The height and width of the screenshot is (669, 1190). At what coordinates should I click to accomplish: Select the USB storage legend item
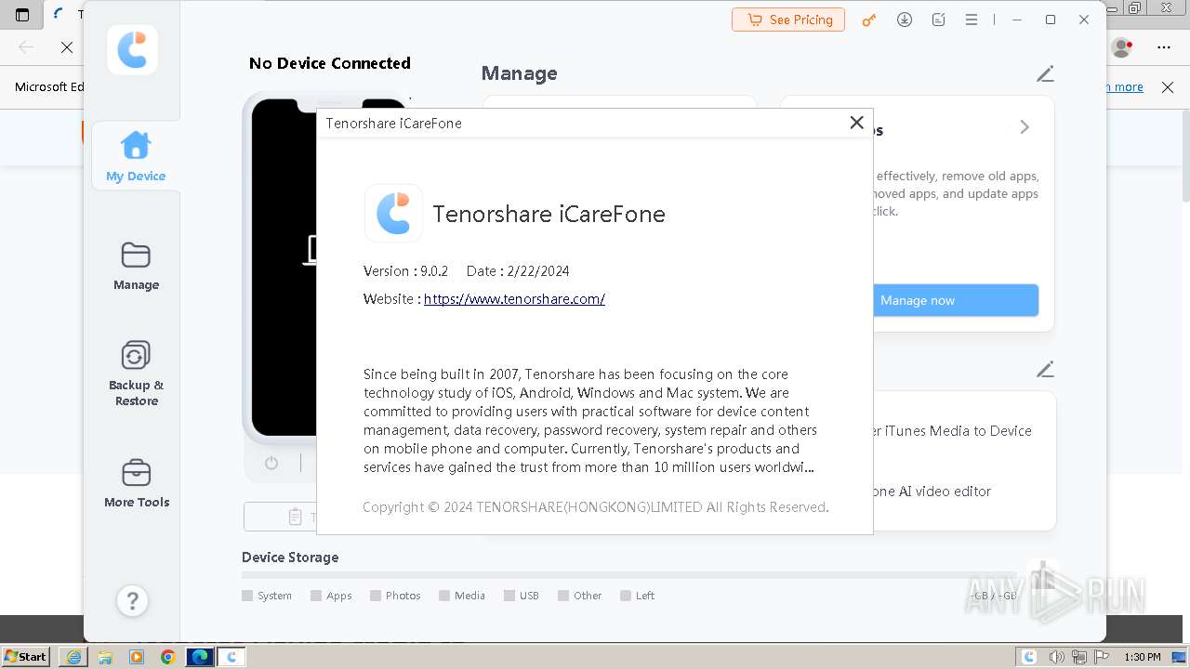[x=522, y=596]
